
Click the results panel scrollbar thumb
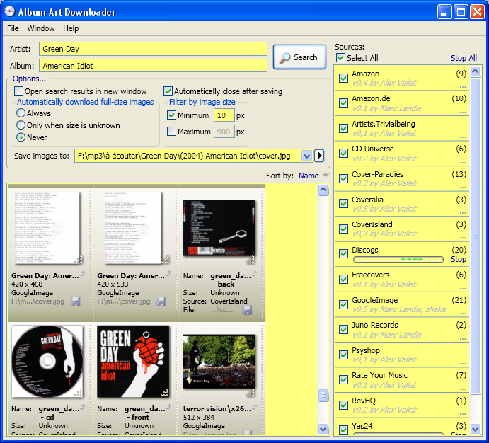[x=323, y=396]
